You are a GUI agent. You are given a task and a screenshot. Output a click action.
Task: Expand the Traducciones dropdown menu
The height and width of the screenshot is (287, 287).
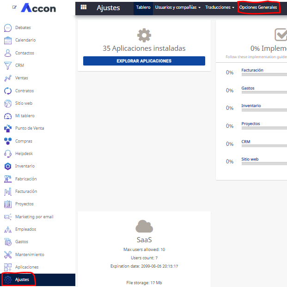pos(220,7)
